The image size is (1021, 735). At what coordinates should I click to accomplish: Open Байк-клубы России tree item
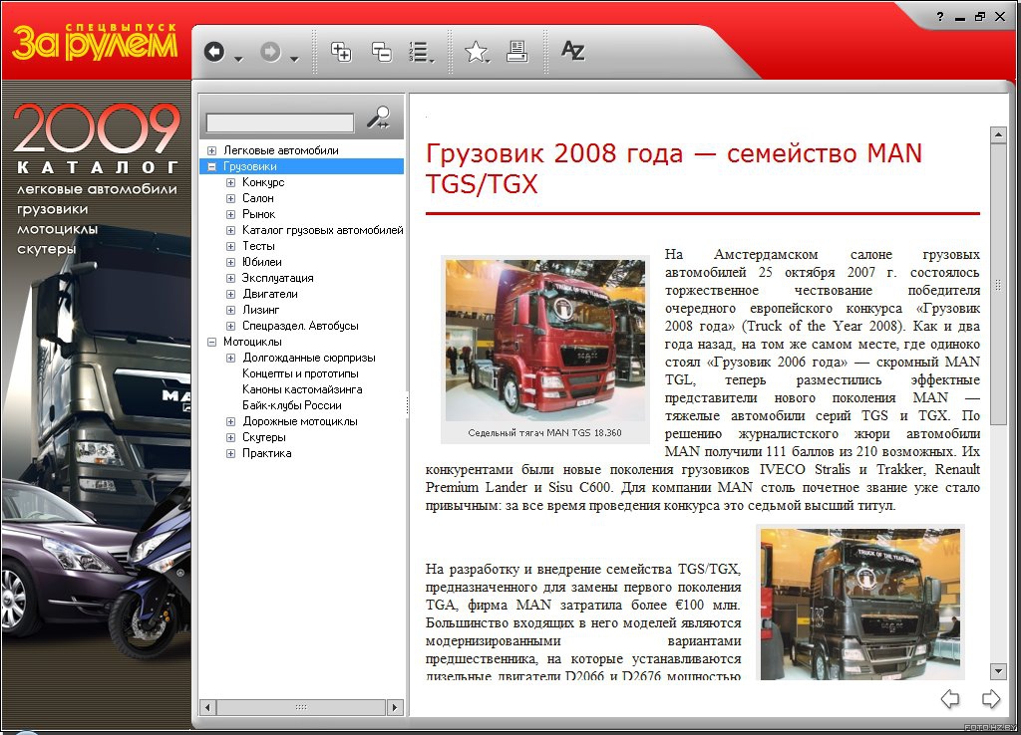click(x=292, y=405)
